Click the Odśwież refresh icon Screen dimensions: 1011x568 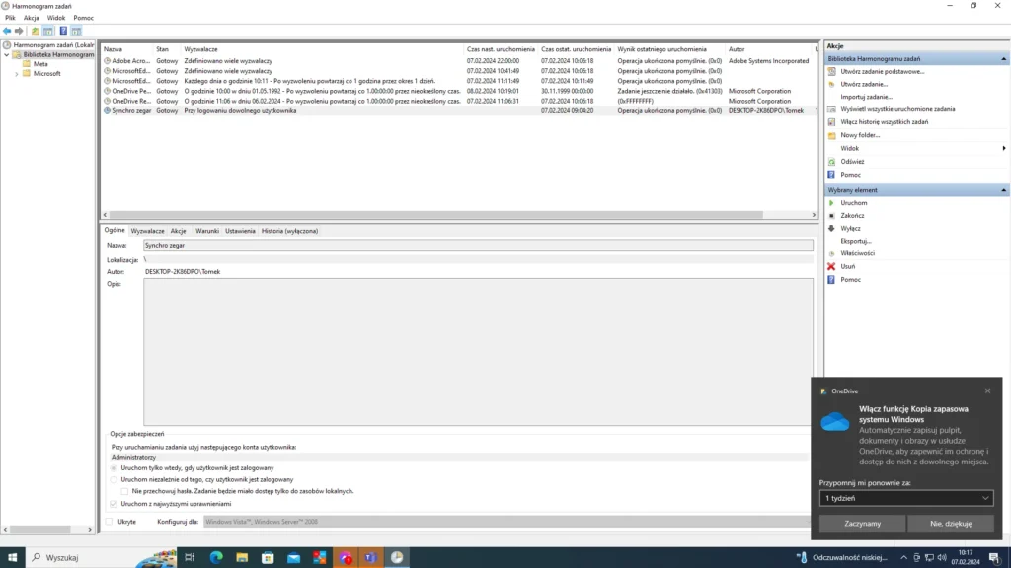pos(832,161)
